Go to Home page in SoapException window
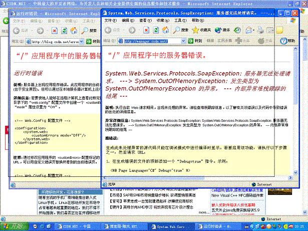 point(165,30)
